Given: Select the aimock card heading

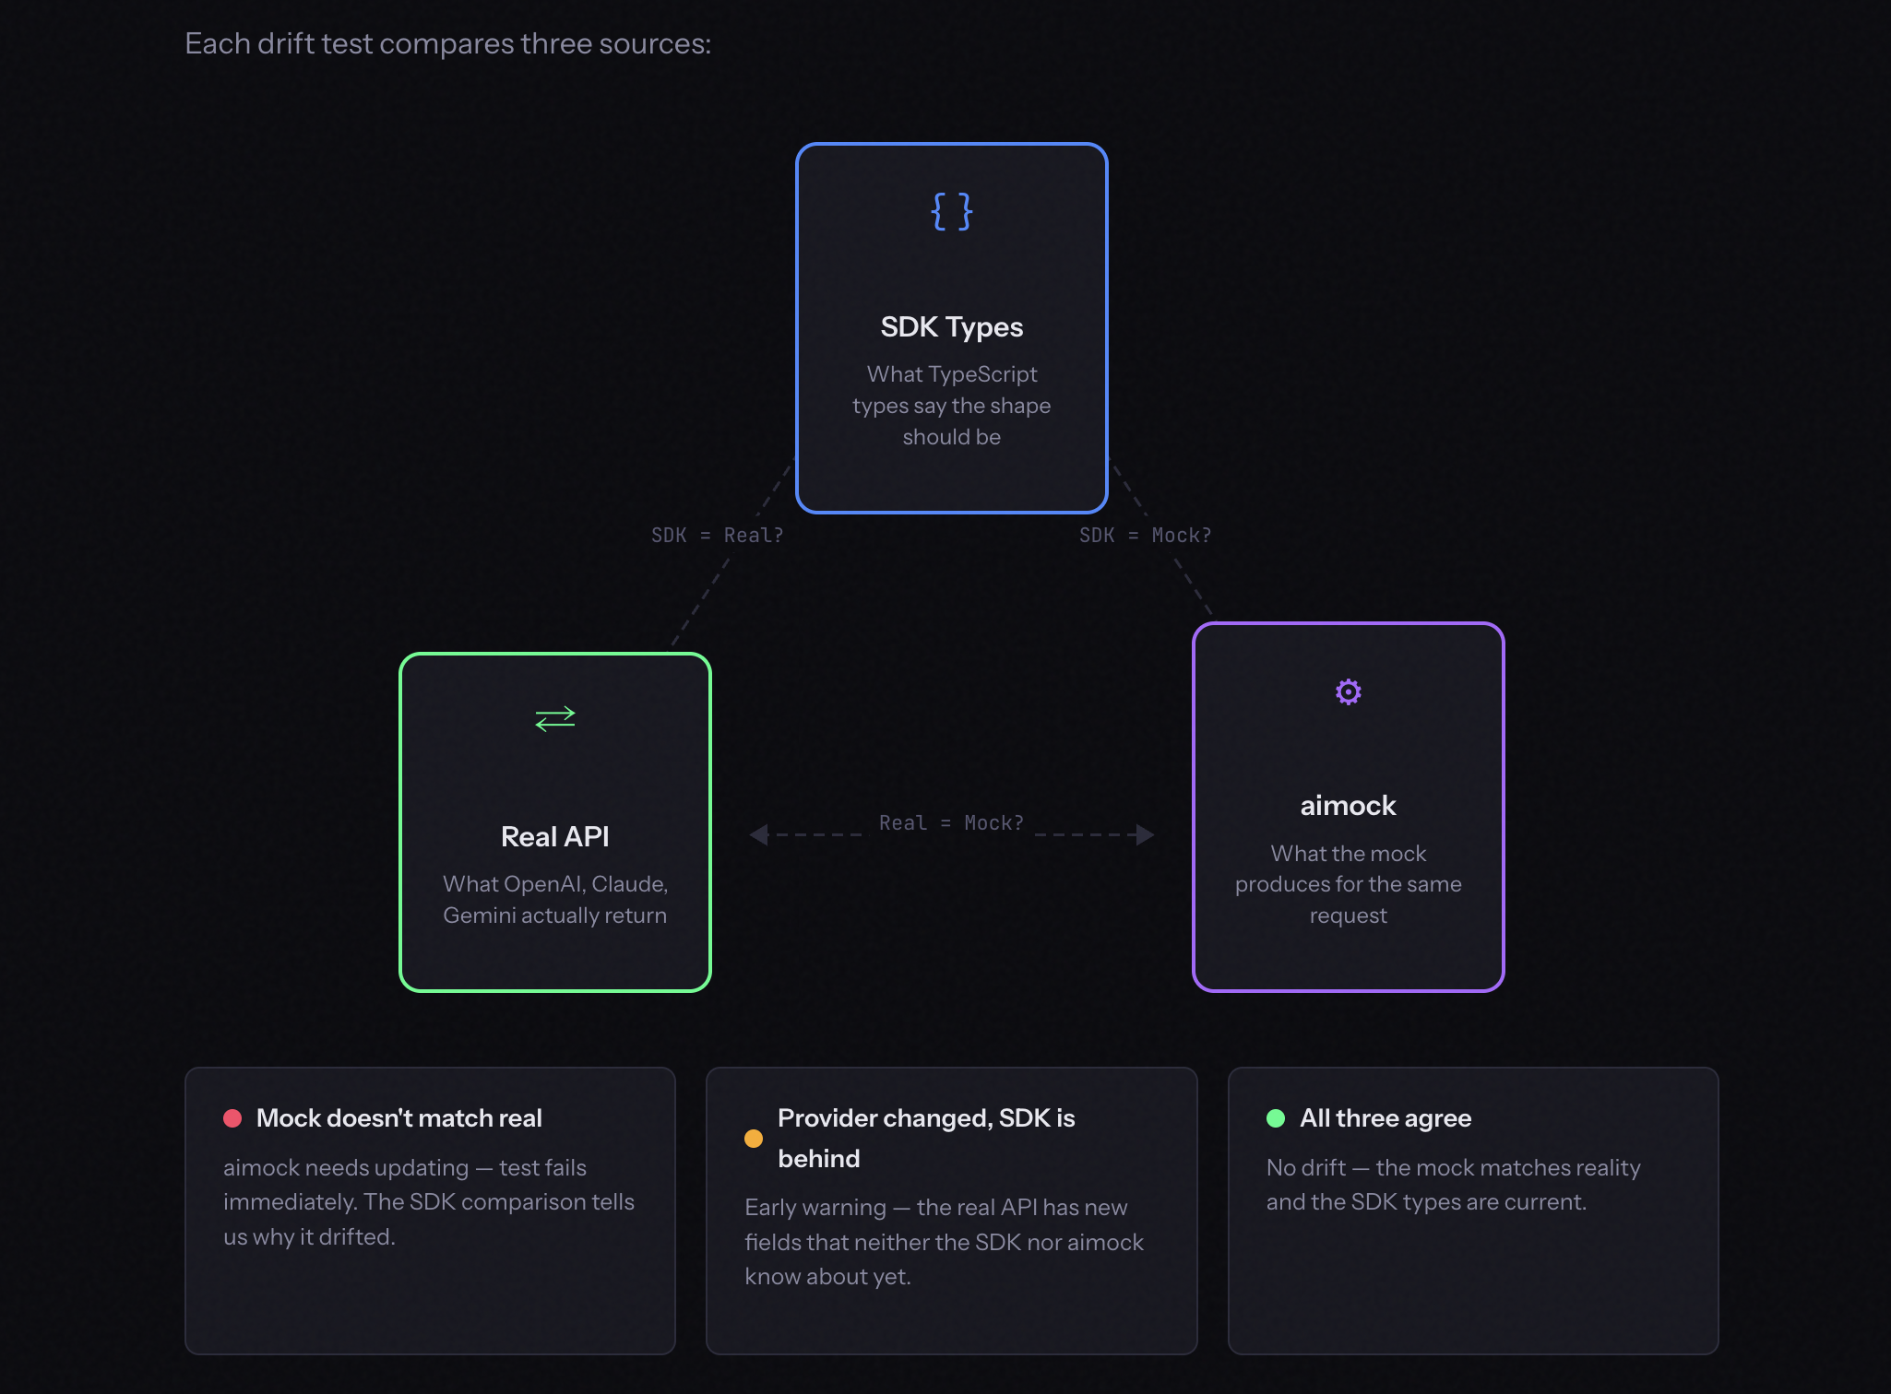Looking at the screenshot, I should [x=1348, y=806].
